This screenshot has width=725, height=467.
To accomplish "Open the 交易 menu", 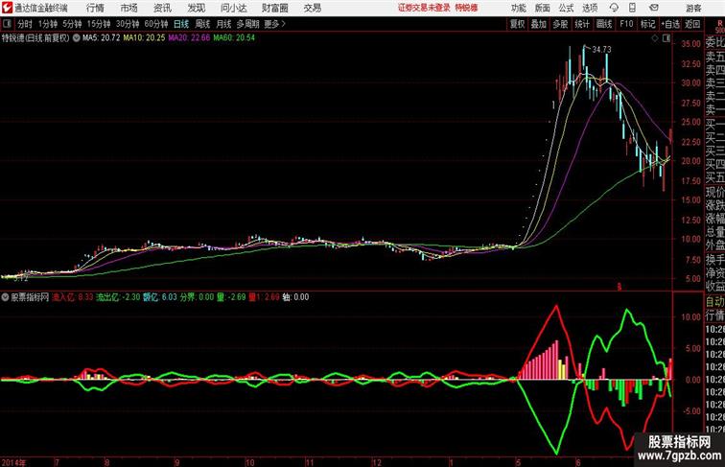I will 313,8.
